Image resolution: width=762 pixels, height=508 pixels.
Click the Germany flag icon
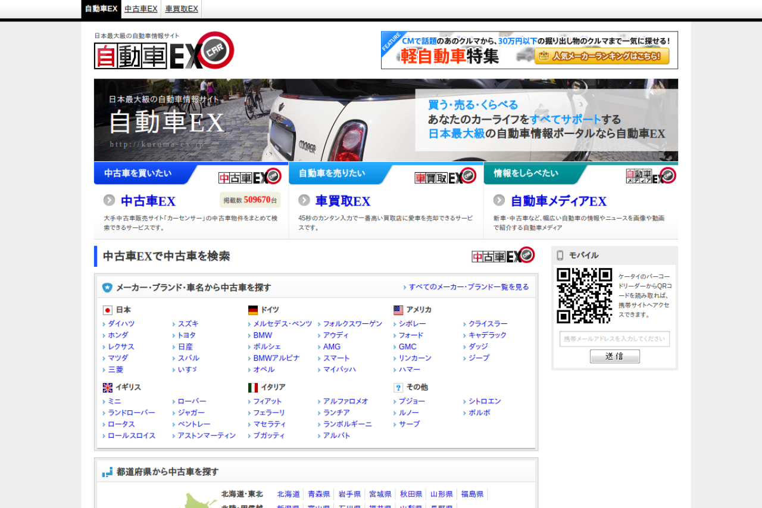[x=253, y=310]
